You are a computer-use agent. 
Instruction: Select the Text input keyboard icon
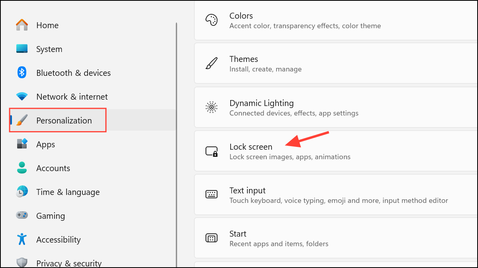[212, 195]
